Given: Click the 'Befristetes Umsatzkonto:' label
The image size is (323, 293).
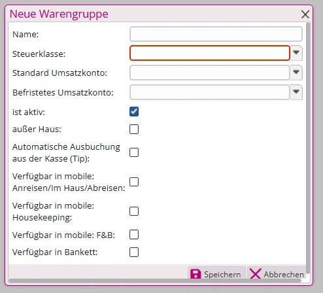Looking at the screenshot, I should pos(63,92).
